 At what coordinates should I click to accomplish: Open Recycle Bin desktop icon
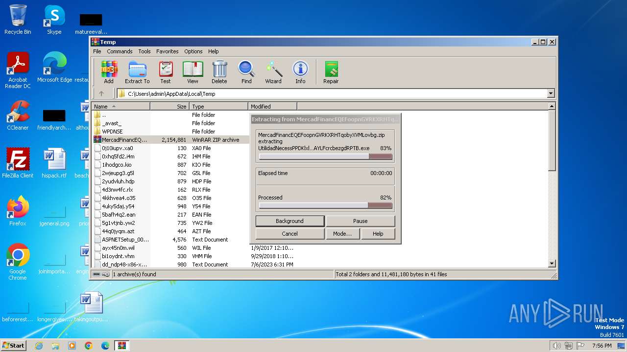tap(18, 20)
